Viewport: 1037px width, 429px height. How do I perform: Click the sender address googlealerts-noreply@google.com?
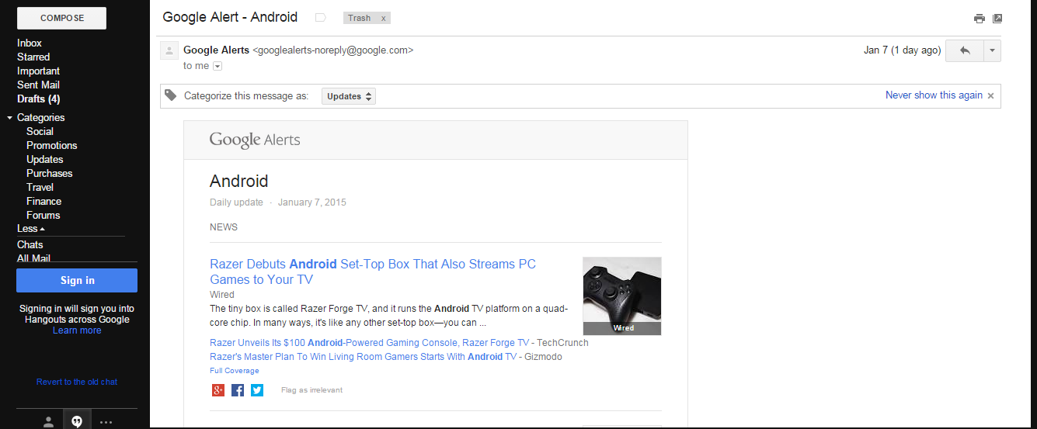[333, 50]
